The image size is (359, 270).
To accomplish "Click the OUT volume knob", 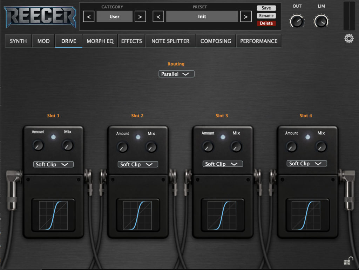I will [297, 21].
